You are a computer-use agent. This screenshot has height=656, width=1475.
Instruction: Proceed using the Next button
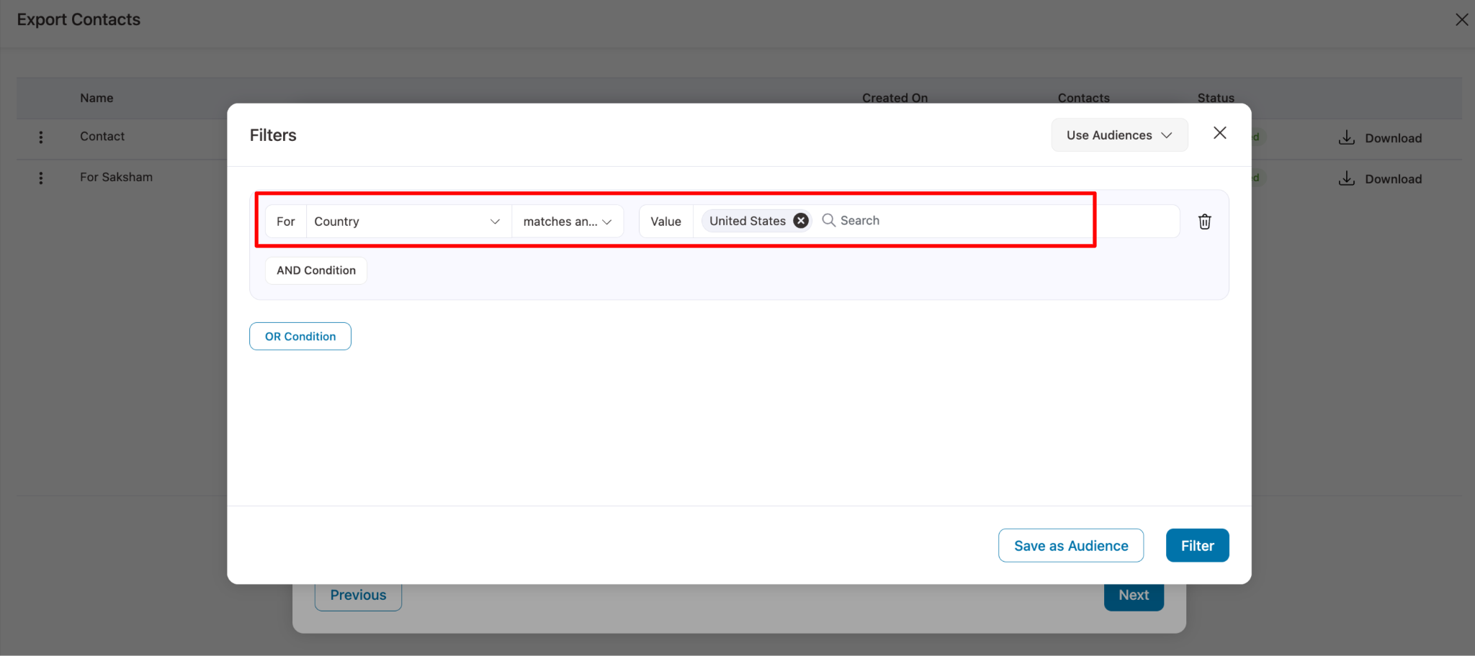(1133, 595)
